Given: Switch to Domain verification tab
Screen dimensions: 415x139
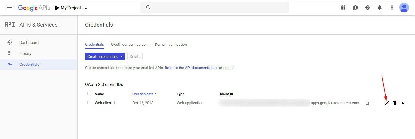Looking at the screenshot, I should [x=171, y=45].
